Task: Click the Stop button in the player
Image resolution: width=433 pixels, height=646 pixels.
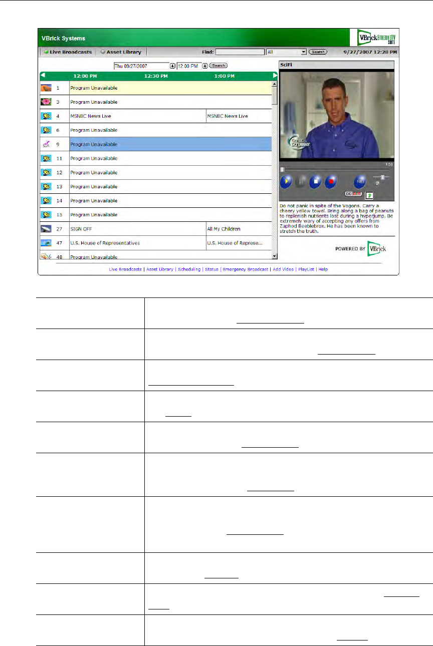Action: [x=315, y=182]
